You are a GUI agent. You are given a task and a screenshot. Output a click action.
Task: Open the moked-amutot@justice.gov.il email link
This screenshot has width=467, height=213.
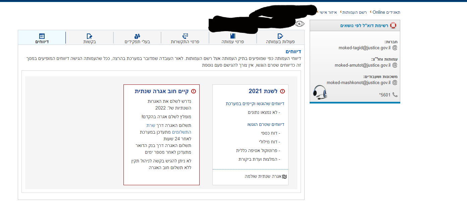click(363, 65)
